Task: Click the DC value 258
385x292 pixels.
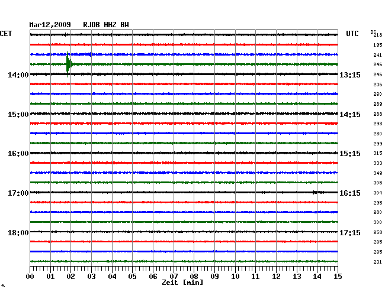Action: (x=378, y=232)
